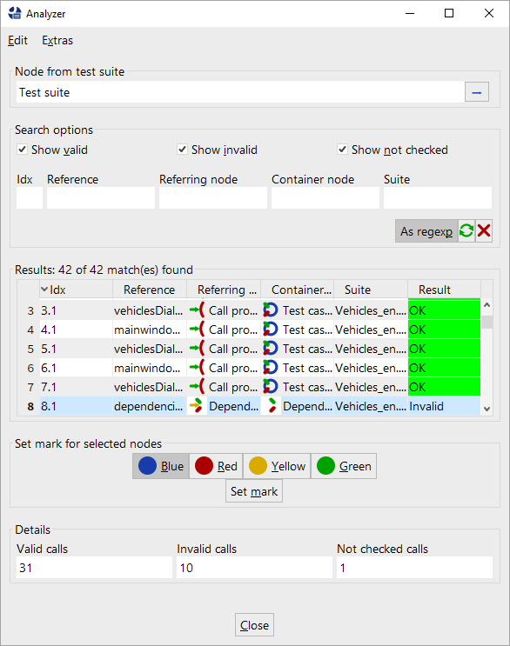Click the Test case icon in row 4.1
The width and height of the screenshot is (510, 646).
tap(271, 330)
